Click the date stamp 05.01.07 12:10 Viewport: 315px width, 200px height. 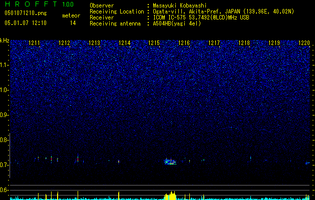[26, 23]
